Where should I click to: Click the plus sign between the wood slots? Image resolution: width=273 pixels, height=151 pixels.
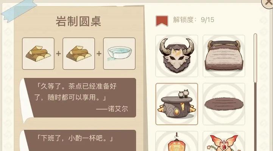pos(58,54)
